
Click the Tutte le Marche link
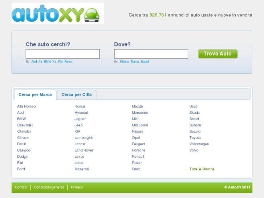click(x=202, y=169)
